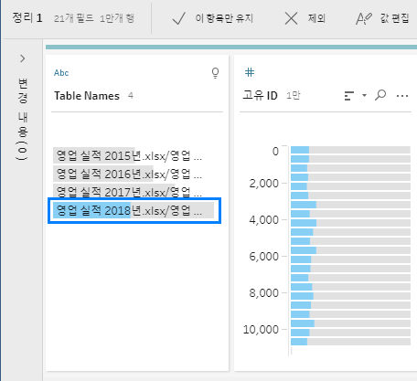This screenshot has width=417, height=381.
Task: Click the Exclude X icon
Action: pos(291,18)
